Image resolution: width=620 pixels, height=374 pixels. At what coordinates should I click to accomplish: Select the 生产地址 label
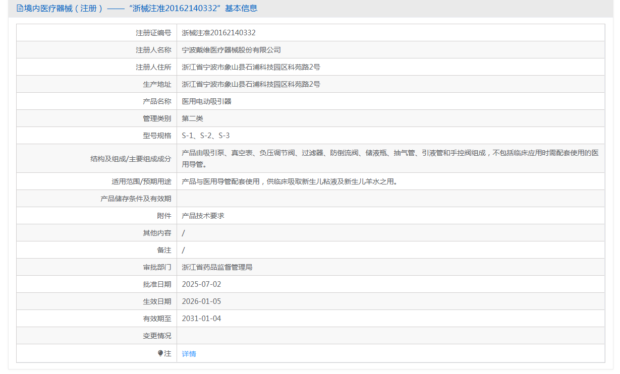pos(157,84)
